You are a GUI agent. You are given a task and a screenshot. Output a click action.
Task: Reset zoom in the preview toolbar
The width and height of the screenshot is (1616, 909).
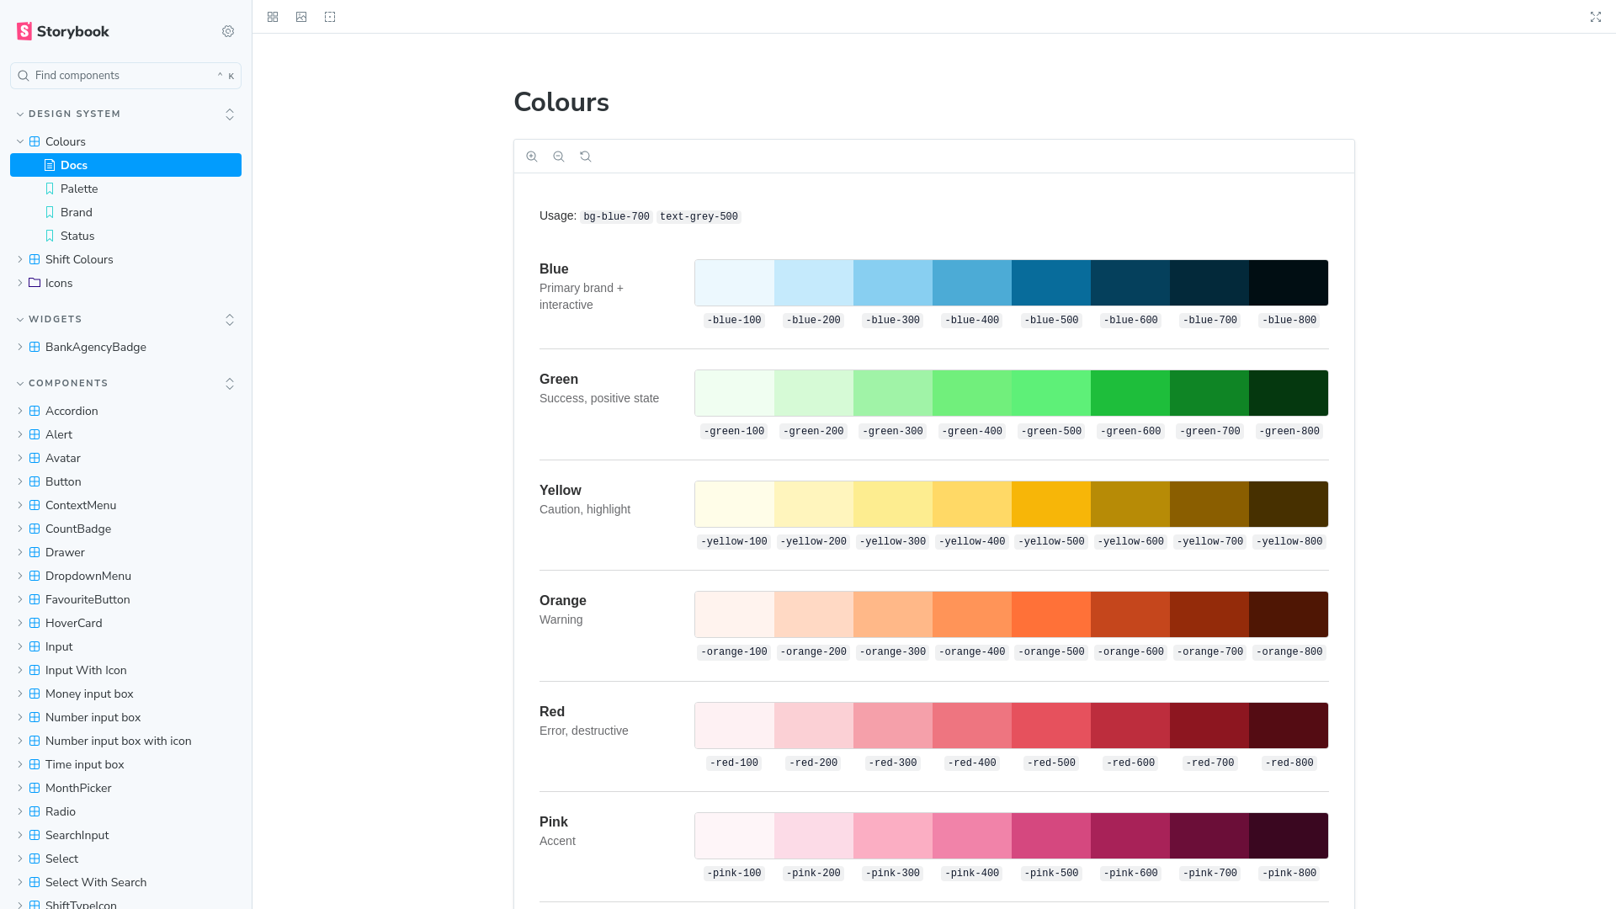click(586, 157)
